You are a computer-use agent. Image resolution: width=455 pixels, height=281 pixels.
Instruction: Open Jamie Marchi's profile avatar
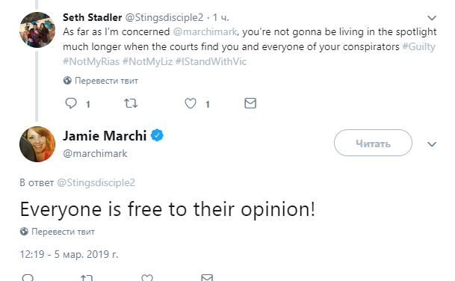point(37,144)
